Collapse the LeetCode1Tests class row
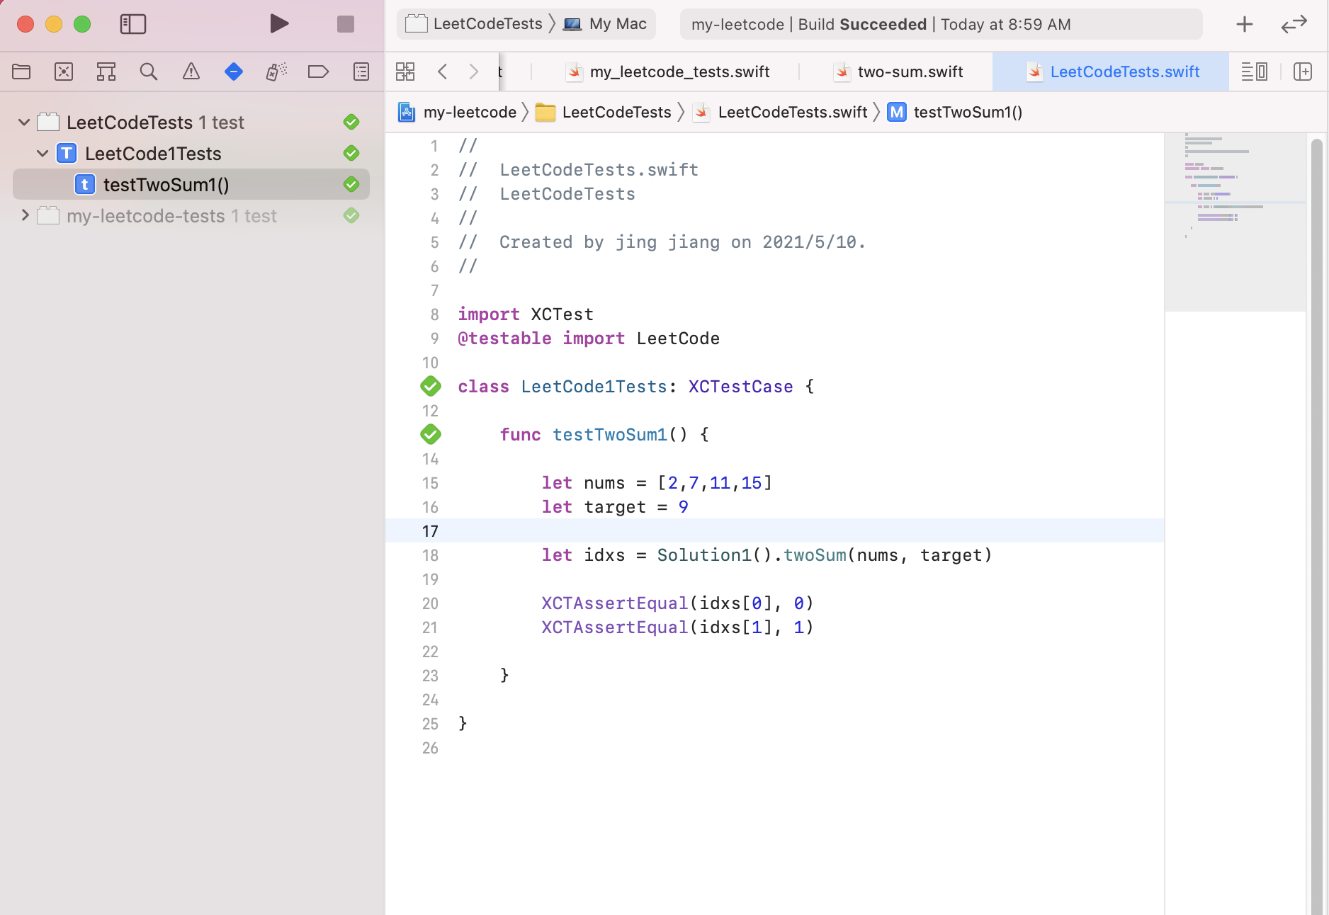 tap(43, 154)
